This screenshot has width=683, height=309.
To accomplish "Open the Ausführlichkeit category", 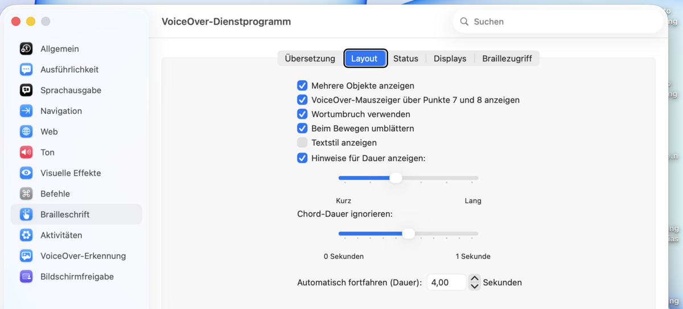I will coord(76,69).
